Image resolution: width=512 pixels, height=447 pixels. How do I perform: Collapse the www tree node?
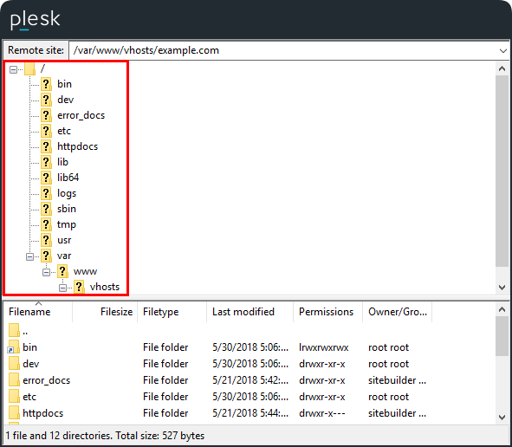point(46,272)
